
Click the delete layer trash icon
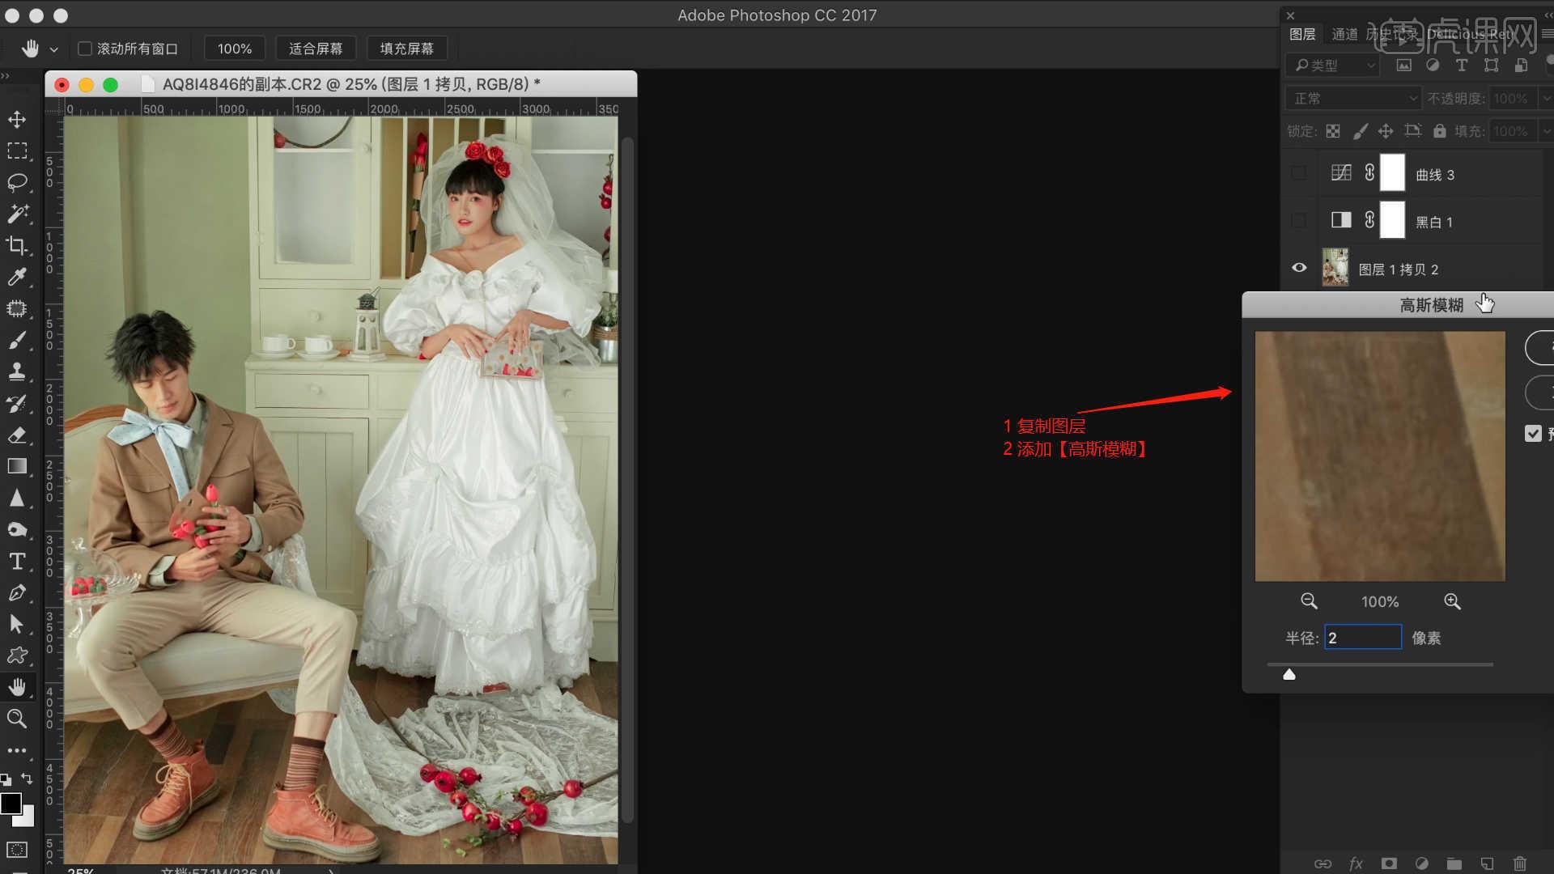tap(1520, 863)
